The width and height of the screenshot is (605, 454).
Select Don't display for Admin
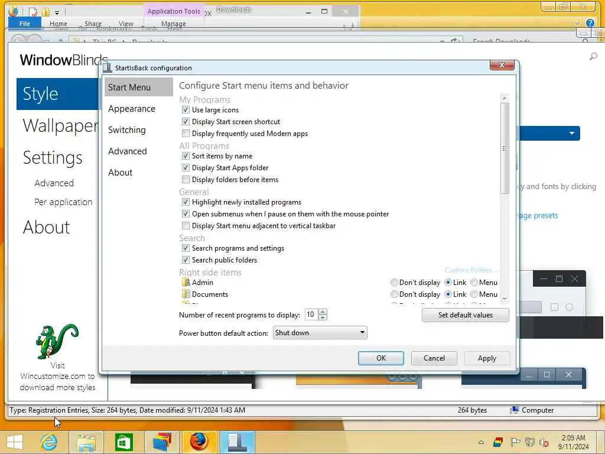coord(394,283)
